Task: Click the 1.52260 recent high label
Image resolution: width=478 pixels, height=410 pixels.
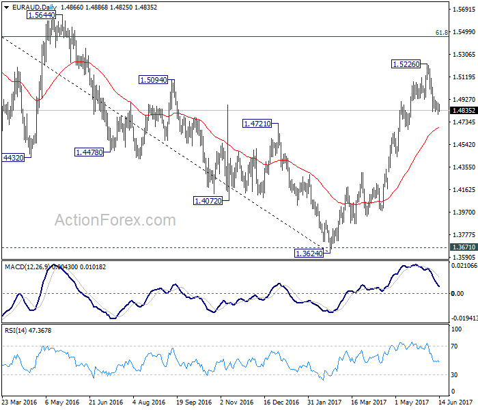Action: [x=406, y=64]
